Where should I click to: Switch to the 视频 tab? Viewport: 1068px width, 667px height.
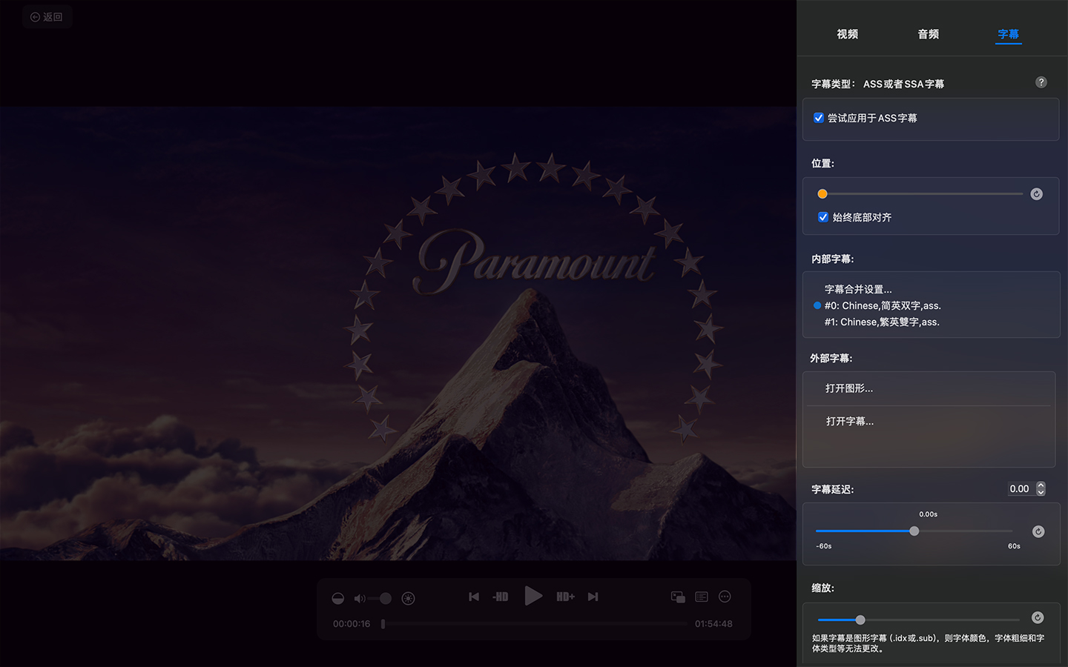pyautogui.click(x=847, y=34)
